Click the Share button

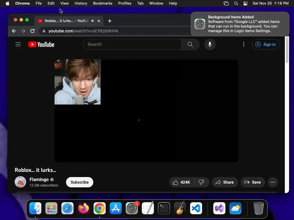(225, 182)
